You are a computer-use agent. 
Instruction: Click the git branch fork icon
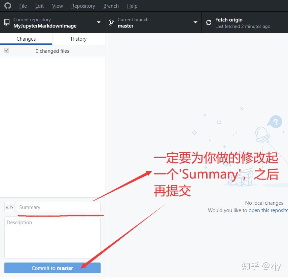click(x=111, y=22)
